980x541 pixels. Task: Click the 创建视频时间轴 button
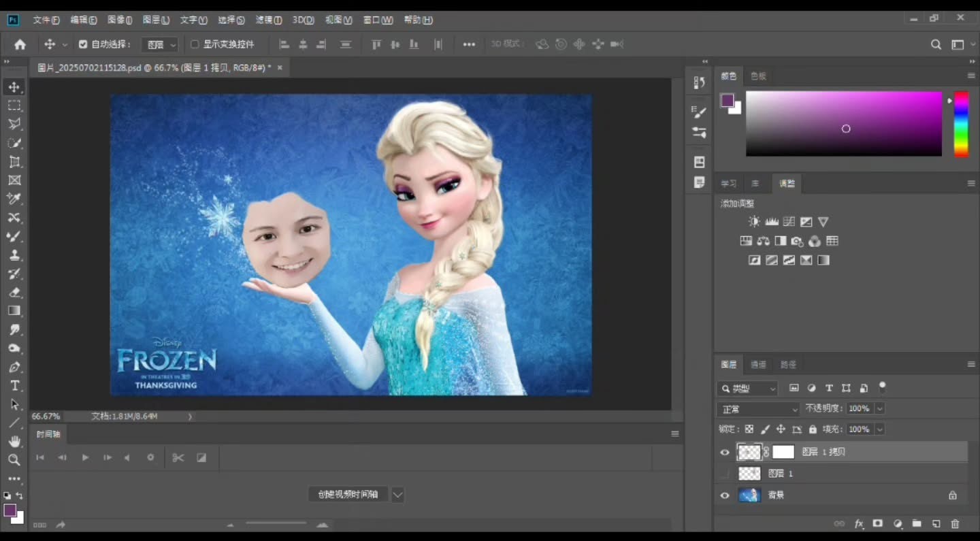[x=348, y=495]
